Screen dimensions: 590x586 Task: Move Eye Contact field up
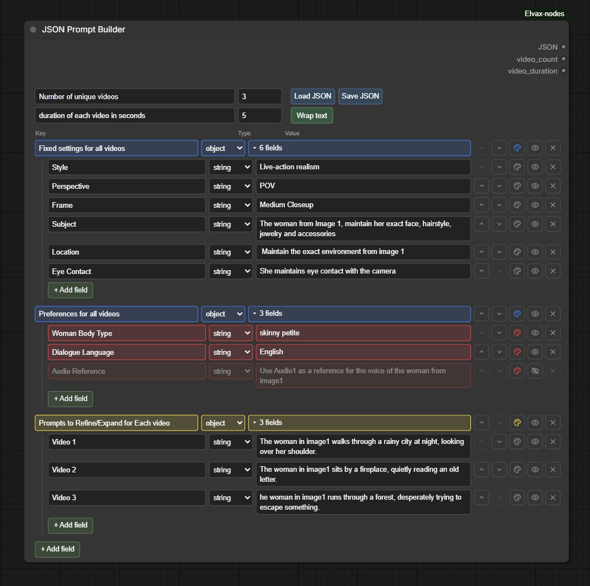(481, 271)
